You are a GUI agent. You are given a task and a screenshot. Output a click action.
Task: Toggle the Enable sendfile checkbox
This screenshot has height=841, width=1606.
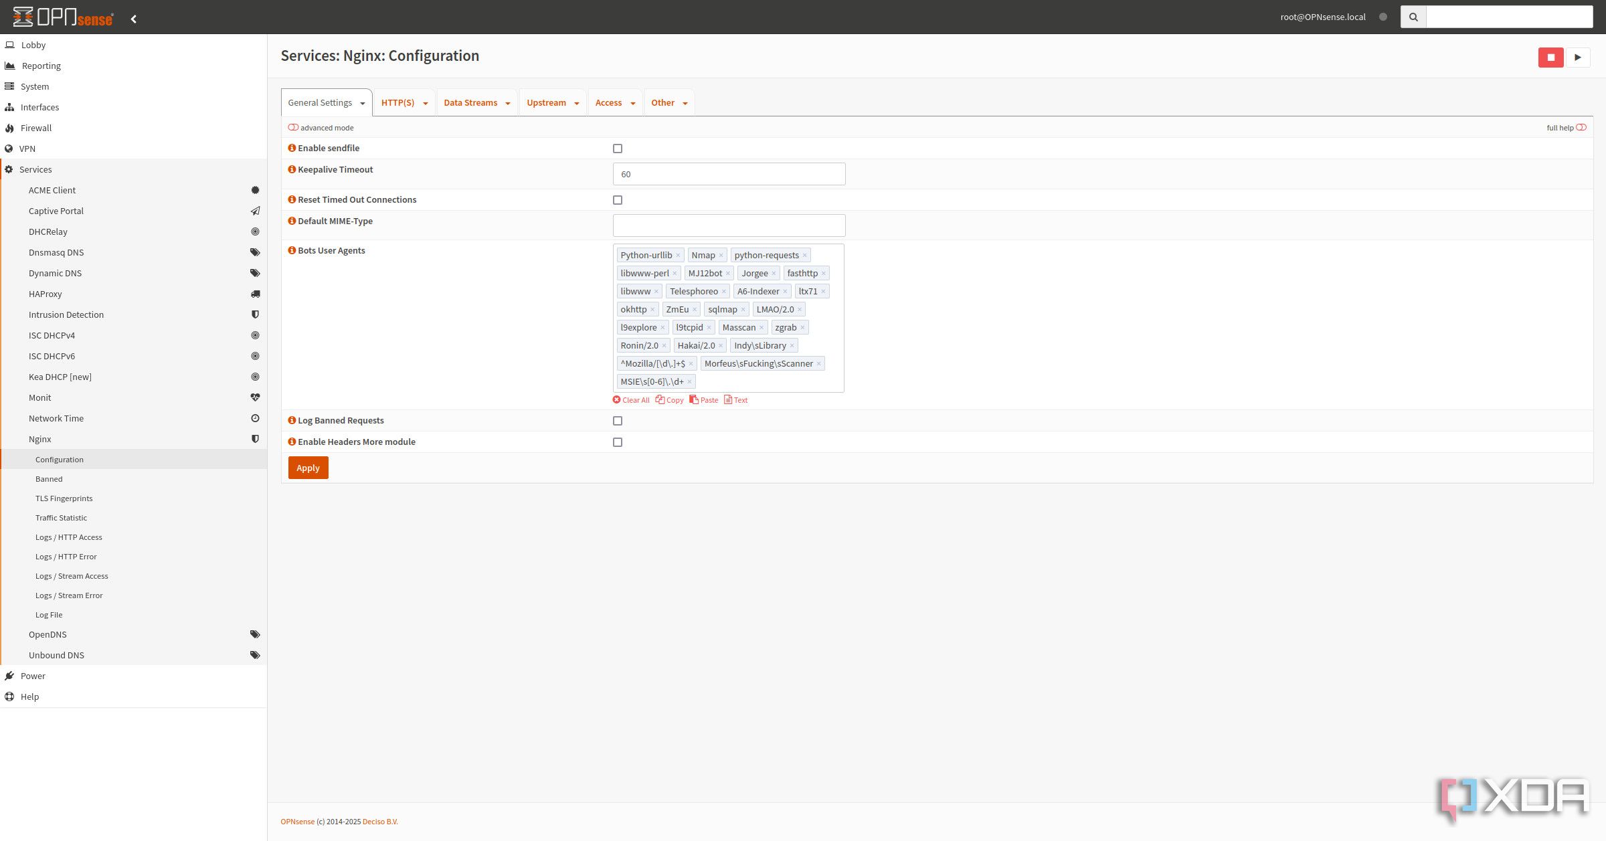coord(618,148)
